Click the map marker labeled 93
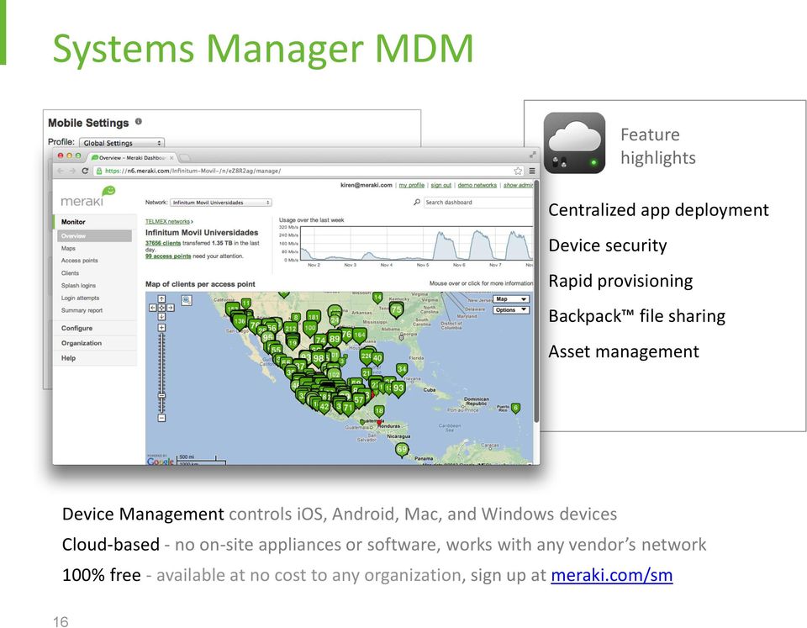The height and width of the screenshot is (628, 807). tap(398, 388)
